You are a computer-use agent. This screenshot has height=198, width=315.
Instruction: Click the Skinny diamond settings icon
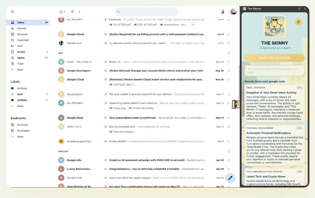point(298,22)
